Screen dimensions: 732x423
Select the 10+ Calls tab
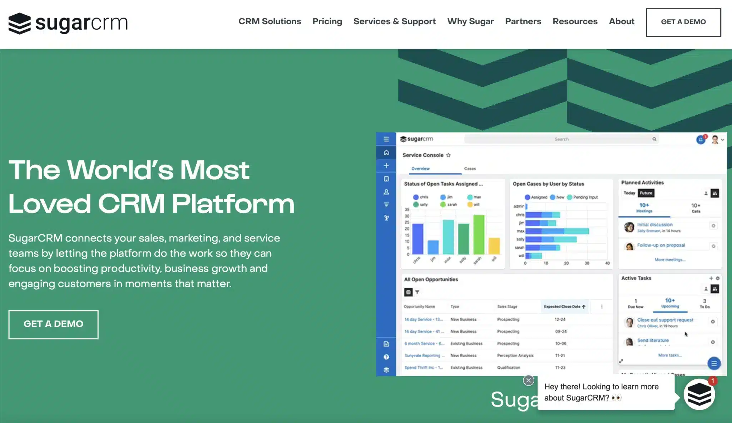tap(696, 208)
